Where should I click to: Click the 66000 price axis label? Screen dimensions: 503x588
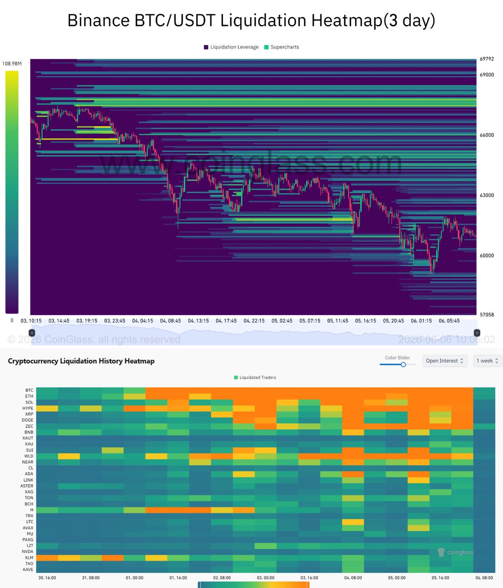pos(486,135)
